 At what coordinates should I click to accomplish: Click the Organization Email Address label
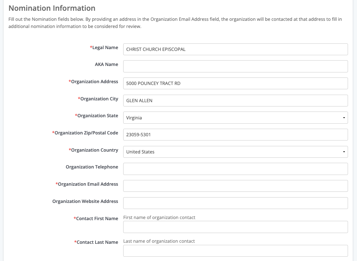(x=87, y=184)
